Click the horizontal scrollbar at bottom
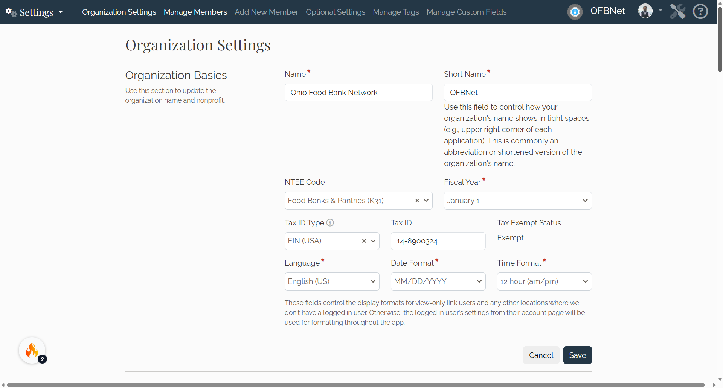723x388 pixels. point(355,385)
